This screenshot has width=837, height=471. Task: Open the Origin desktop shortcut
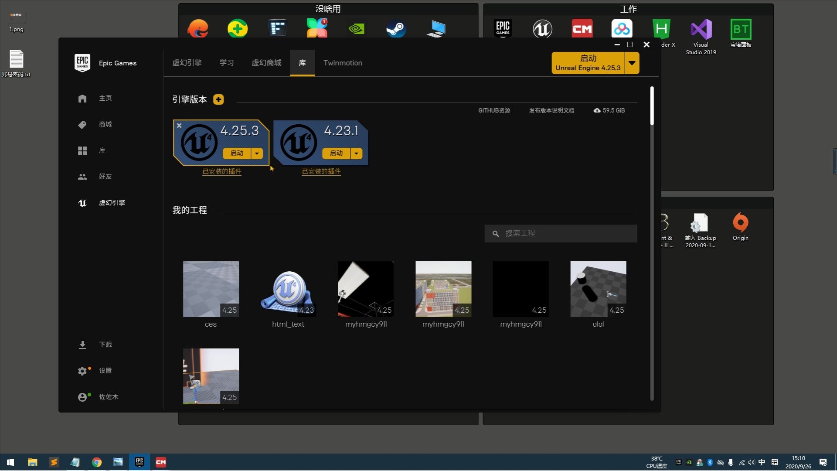pos(740,226)
